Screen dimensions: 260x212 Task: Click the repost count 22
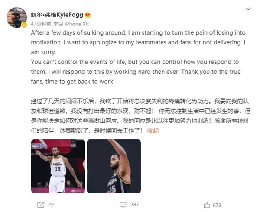51,205
